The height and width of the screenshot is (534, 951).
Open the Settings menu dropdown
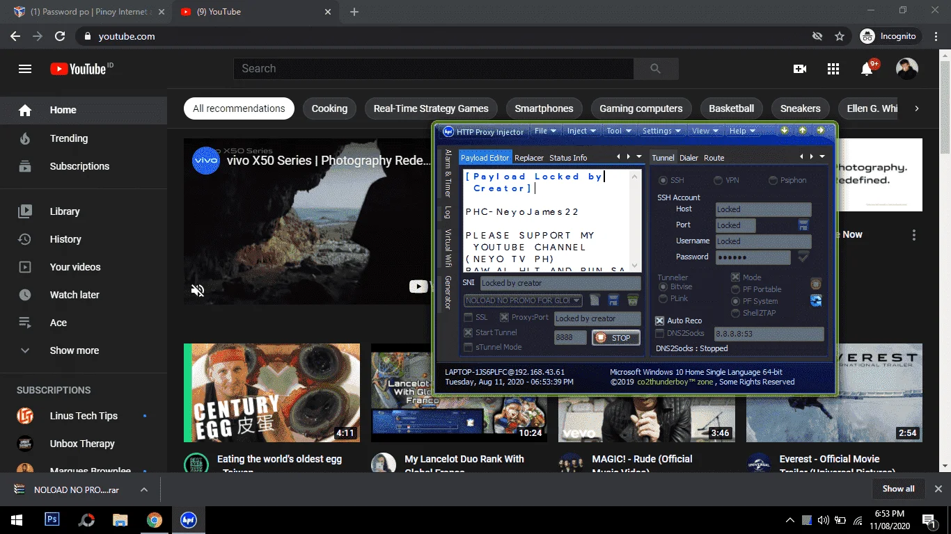click(661, 131)
